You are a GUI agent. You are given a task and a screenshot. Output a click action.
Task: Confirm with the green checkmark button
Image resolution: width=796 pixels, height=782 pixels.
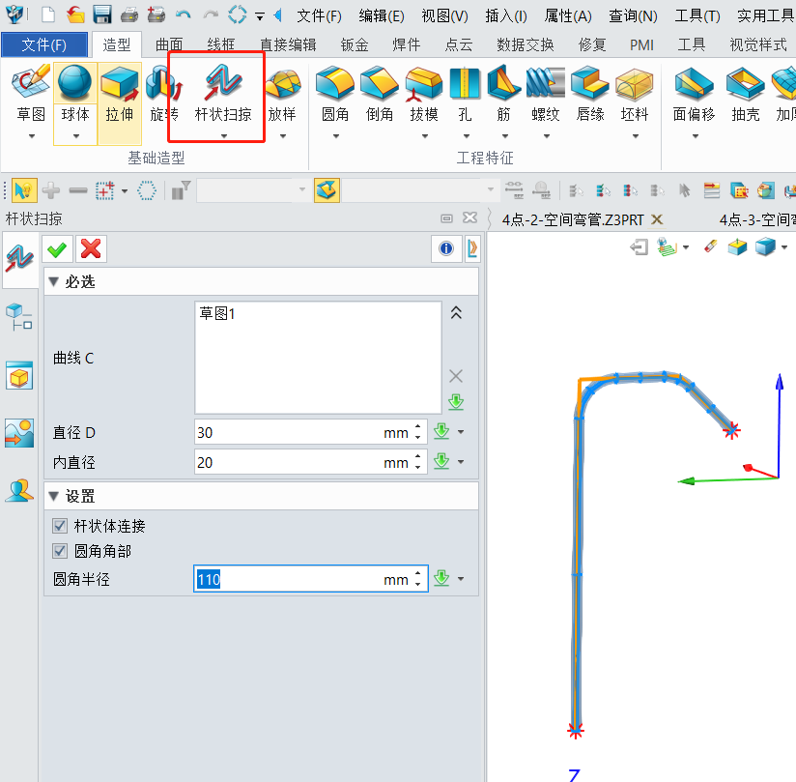pos(57,249)
